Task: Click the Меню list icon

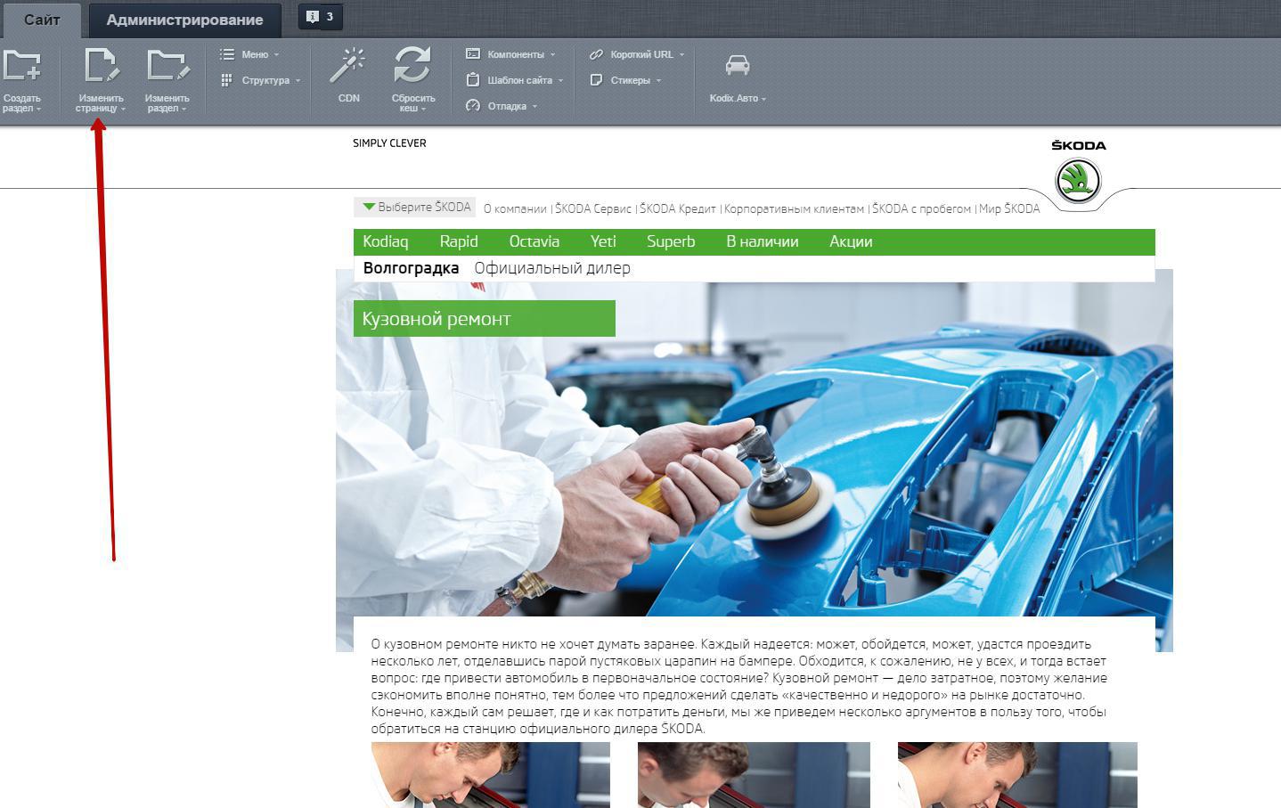Action: pos(227,54)
